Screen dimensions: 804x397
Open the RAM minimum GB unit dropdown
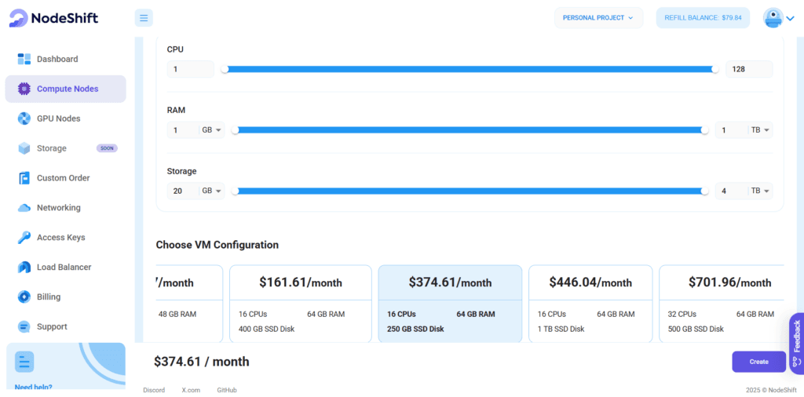pos(213,130)
